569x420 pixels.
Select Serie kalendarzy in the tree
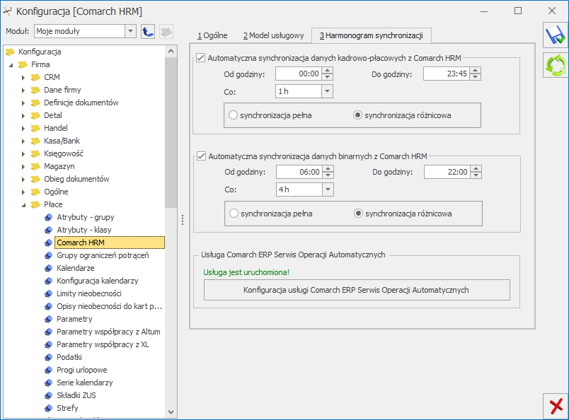84,383
